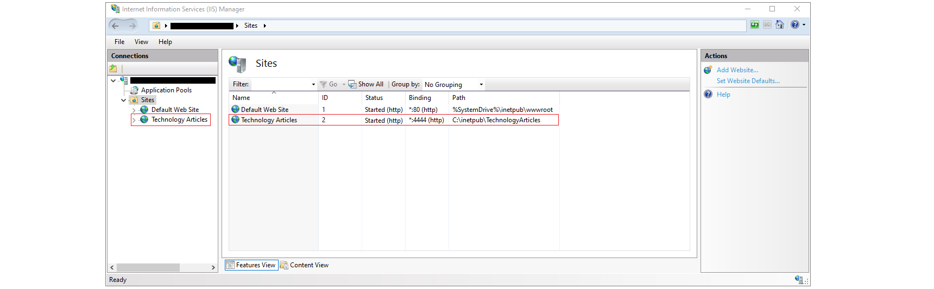The height and width of the screenshot is (289, 934).
Task: Select Default Web Site row in list
Action: click(x=394, y=110)
